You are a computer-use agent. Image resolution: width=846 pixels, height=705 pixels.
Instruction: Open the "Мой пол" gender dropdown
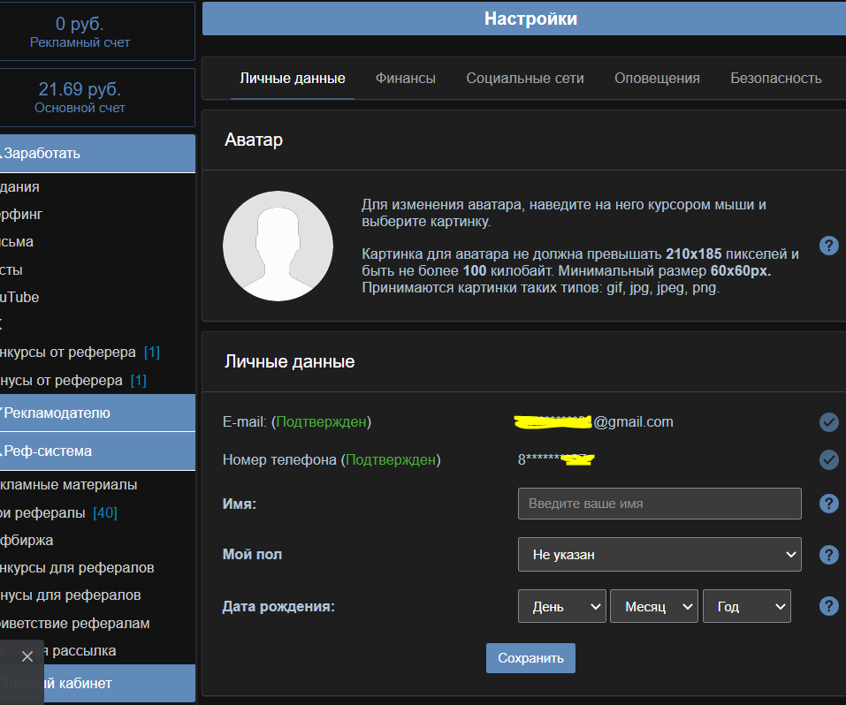[659, 555]
